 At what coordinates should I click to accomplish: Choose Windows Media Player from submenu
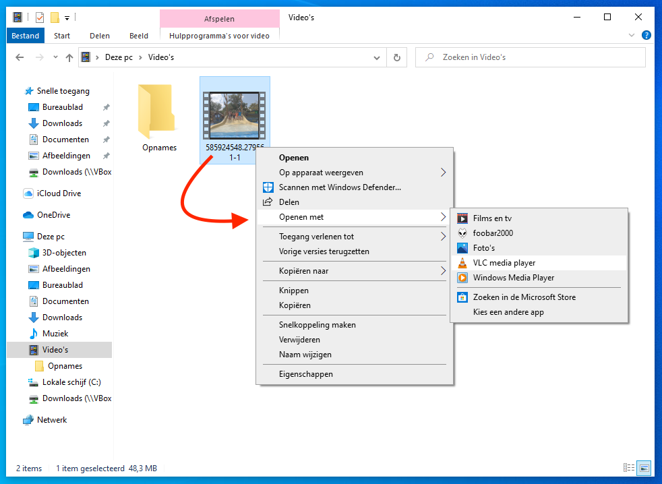click(x=513, y=278)
